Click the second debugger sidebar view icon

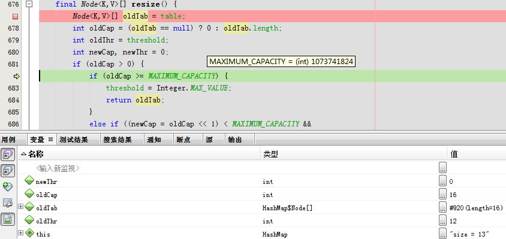click(x=8, y=171)
